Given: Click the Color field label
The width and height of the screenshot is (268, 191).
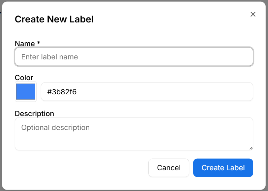Looking at the screenshot, I should coord(24,78).
